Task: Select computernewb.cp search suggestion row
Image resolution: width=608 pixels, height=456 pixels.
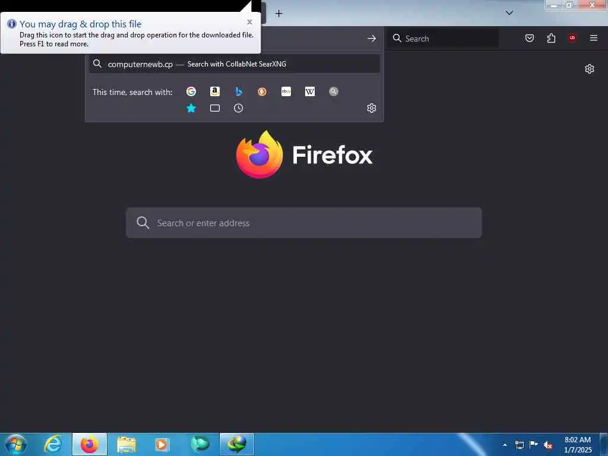Action: coord(234,64)
